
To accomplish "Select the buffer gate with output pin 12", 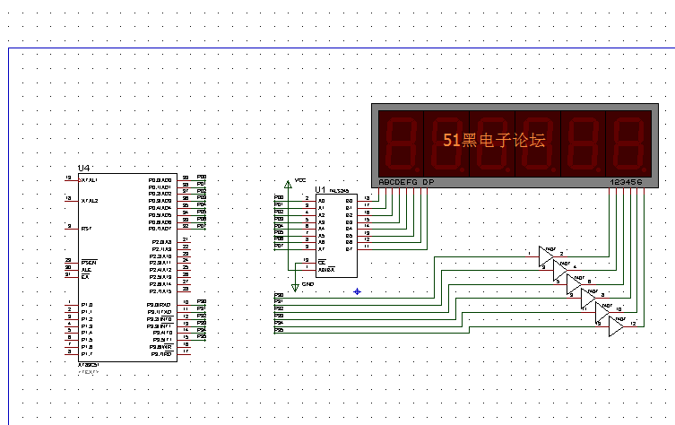I will pos(617,326).
